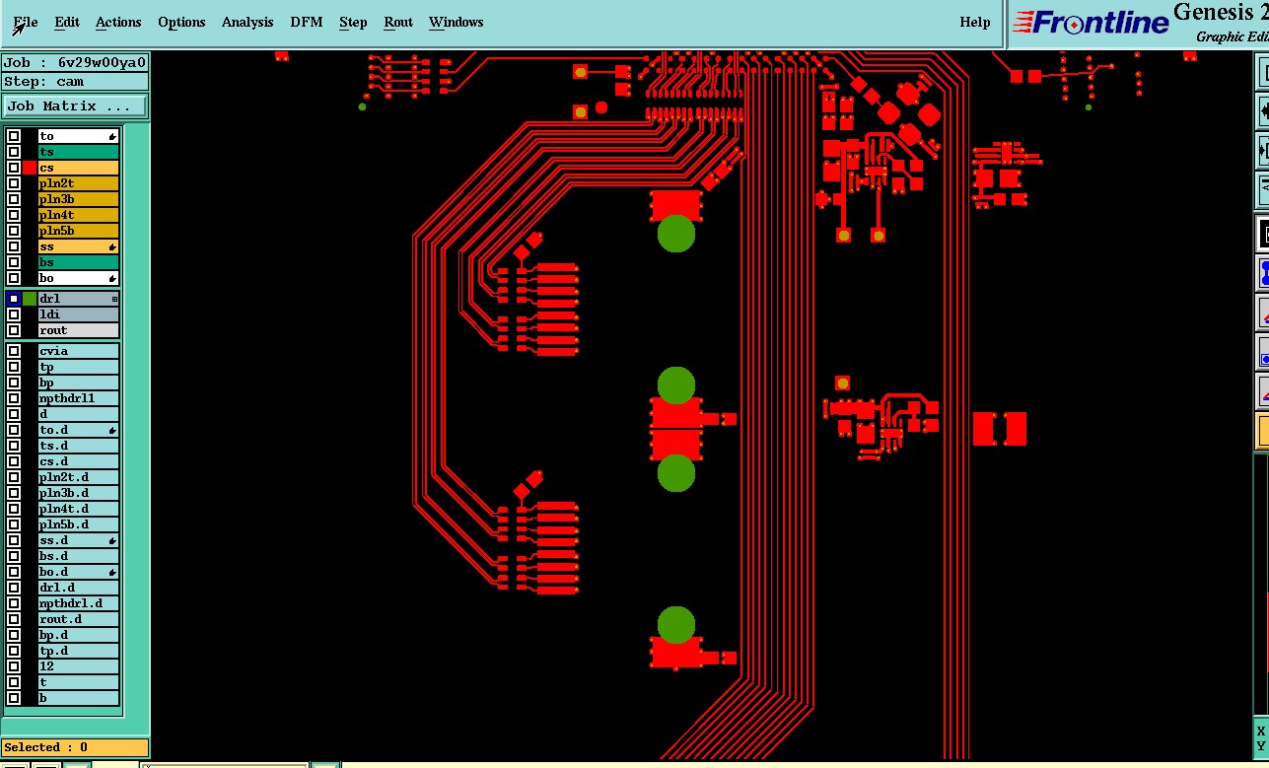
Task: Select the mpthdrl1 layer name
Action: [78, 398]
